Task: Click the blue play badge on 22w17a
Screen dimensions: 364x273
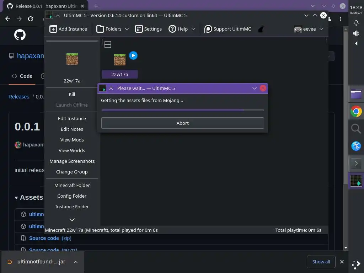Action: (x=133, y=55)
